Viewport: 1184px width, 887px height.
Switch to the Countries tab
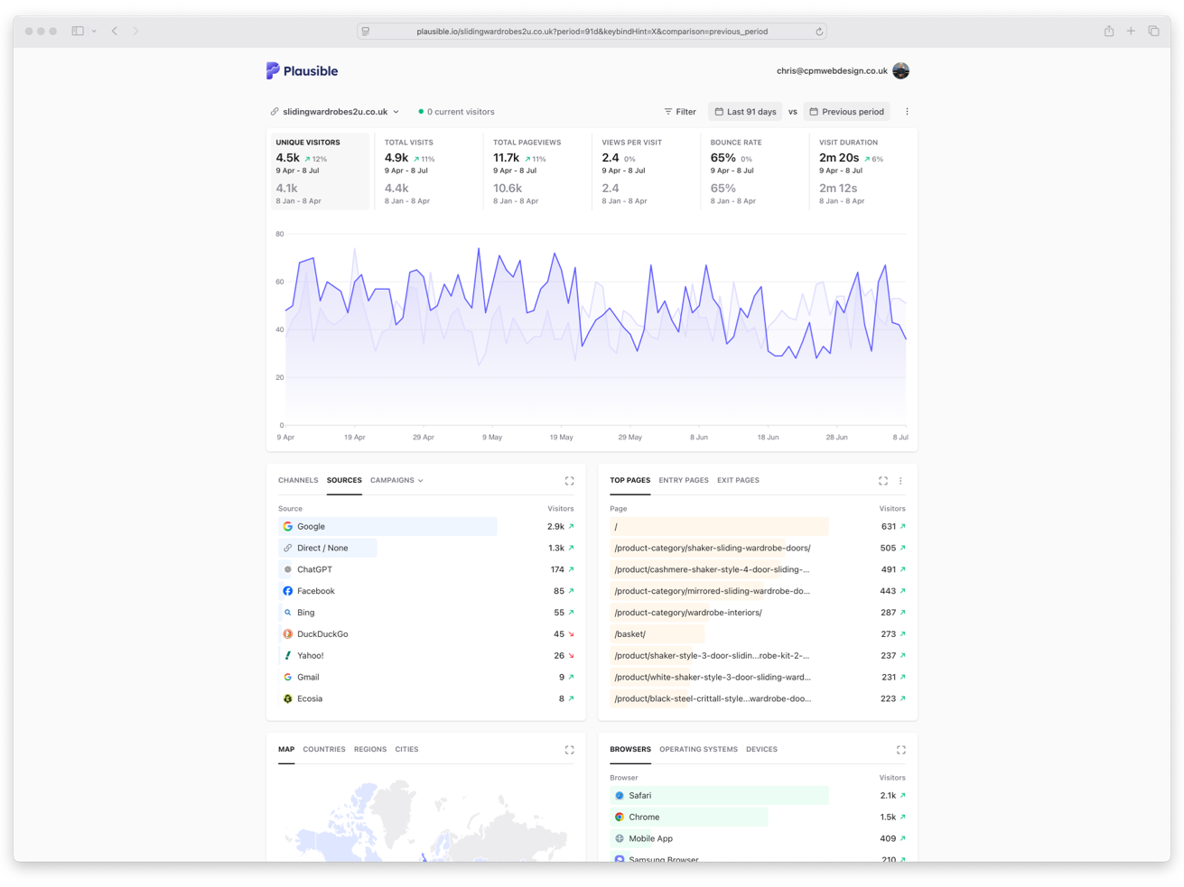click(x=324, y=749)
